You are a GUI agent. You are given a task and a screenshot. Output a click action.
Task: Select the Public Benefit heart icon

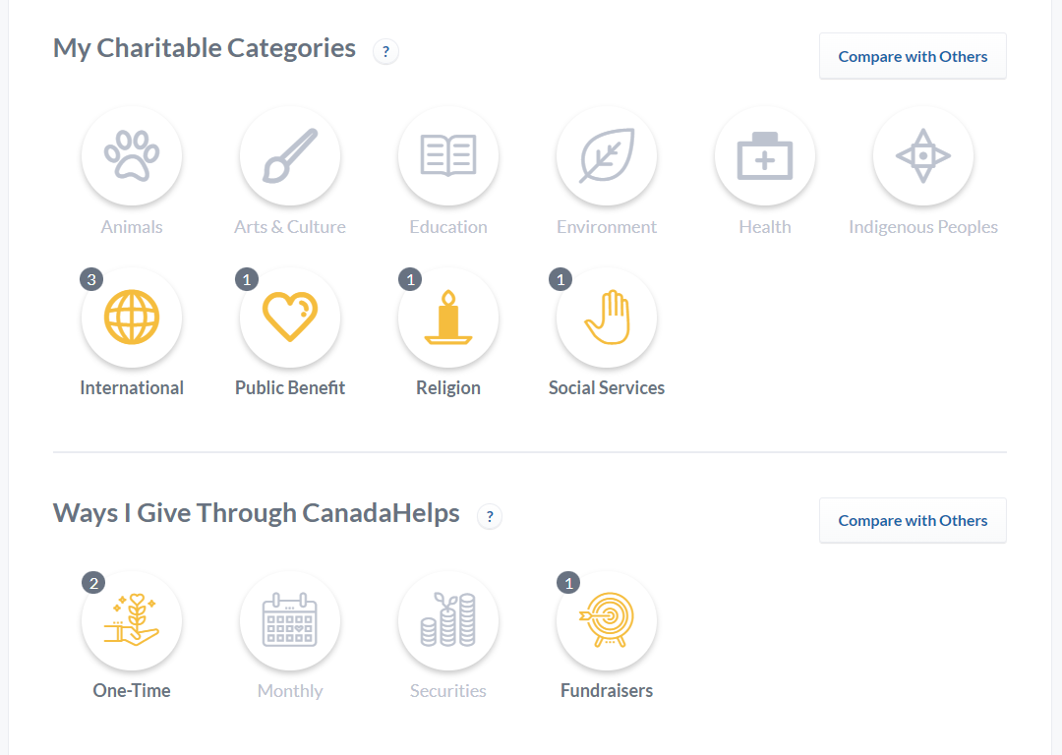tap(290, 317)
